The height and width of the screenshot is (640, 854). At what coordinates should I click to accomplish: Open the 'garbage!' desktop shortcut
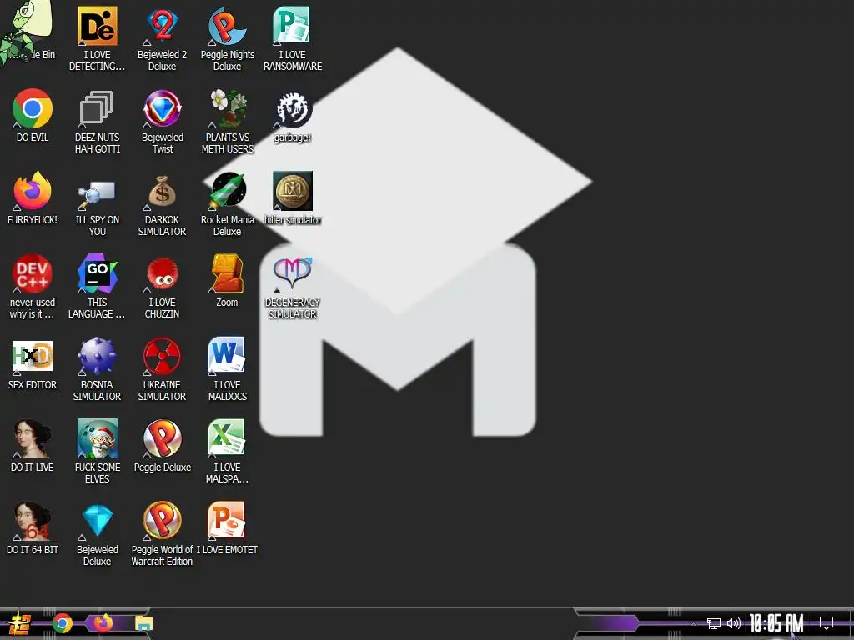pyautogui.click(x=293, y=117)
